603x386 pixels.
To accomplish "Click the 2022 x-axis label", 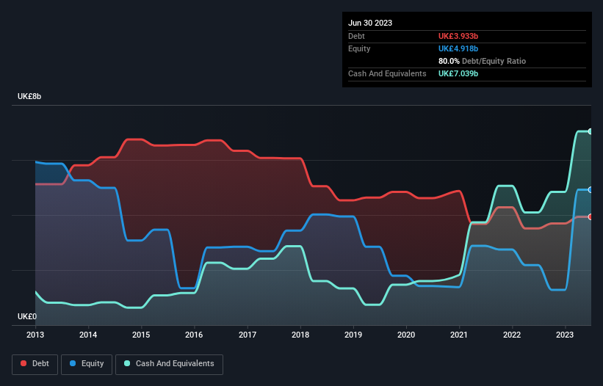I will tap(512, 335).
